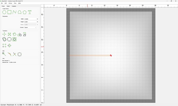178x106 pixels.
Task: Select the Circle vector tool
Action: [x=4, y=12]
